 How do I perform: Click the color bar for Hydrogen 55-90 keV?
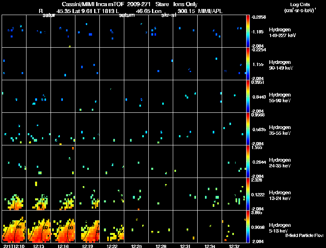248,97
